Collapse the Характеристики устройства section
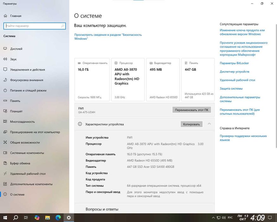The image size is (277, 222). (x=209, y=124)
